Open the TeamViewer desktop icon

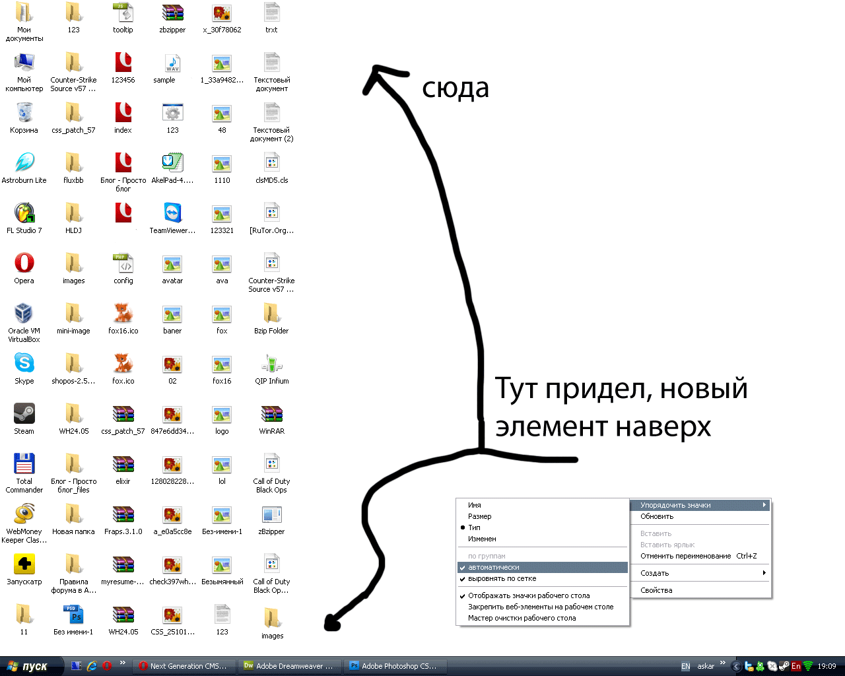coord(172,213)
